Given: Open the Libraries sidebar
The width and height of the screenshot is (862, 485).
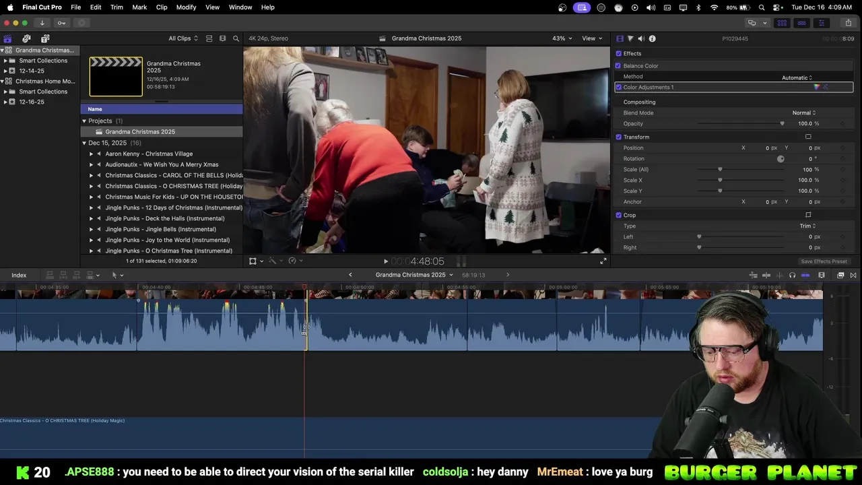Looking at the screenshot, I should coord(7,38).
